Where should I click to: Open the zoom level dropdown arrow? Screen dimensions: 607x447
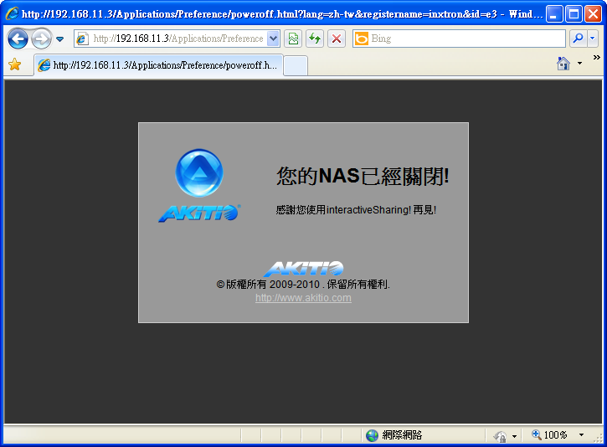pos(581,435)
